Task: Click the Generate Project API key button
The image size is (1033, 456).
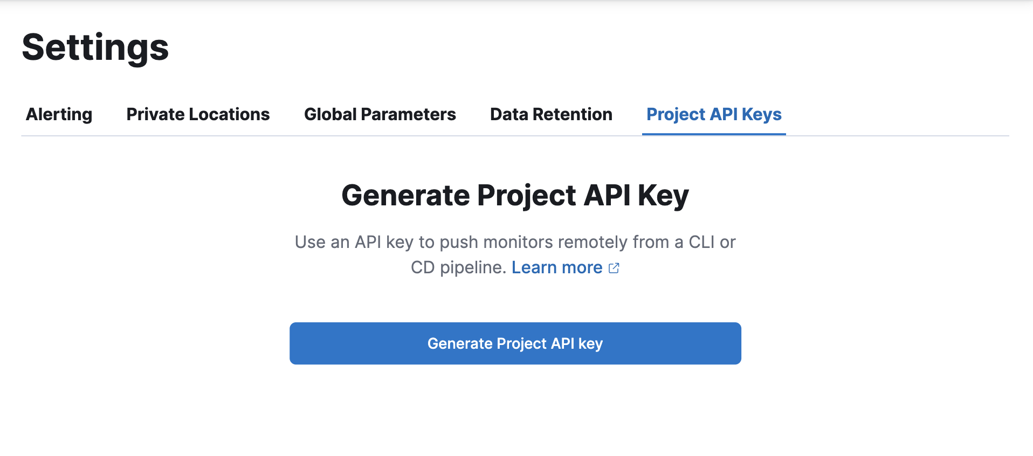Action: [515, 343]
